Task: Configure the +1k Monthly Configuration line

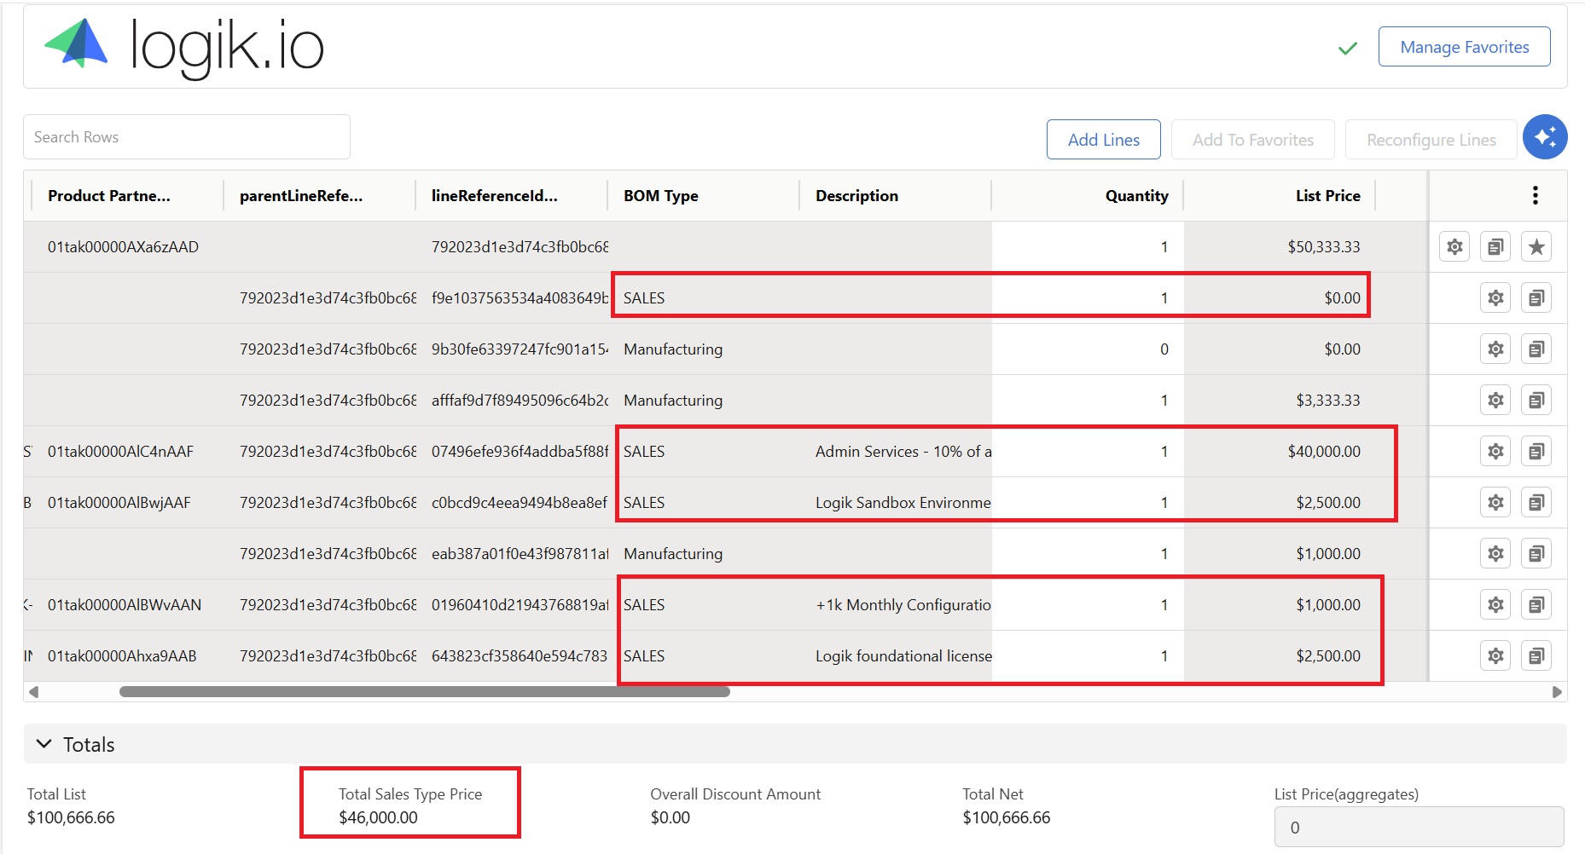Action: tap(1495, 605)
